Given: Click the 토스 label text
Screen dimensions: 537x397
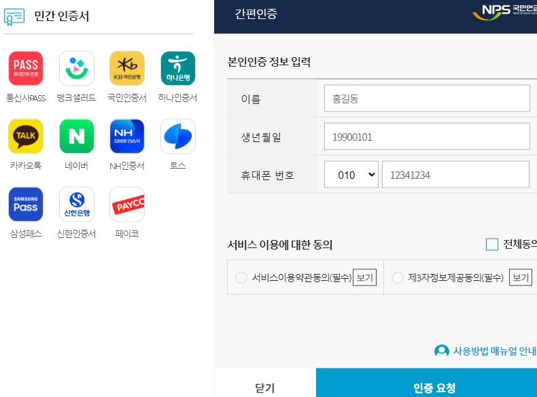Looking at the screenshot, I should click(177, 165).
